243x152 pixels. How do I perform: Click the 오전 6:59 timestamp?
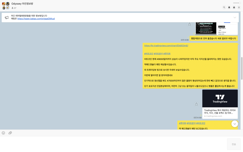click(197, 118)
